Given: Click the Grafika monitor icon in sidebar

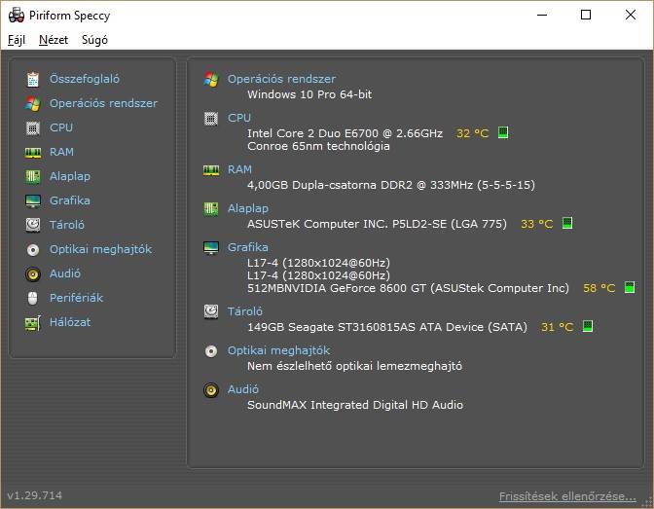Looking at the screenshot, I should point(33,201).
